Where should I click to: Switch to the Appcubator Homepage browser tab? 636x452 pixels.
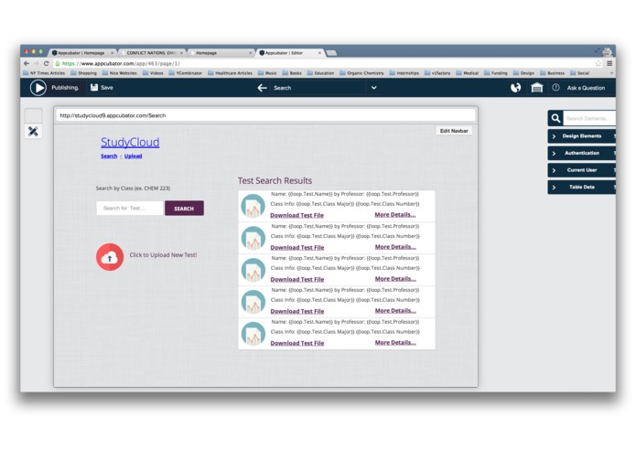click(x=82, y=53)
